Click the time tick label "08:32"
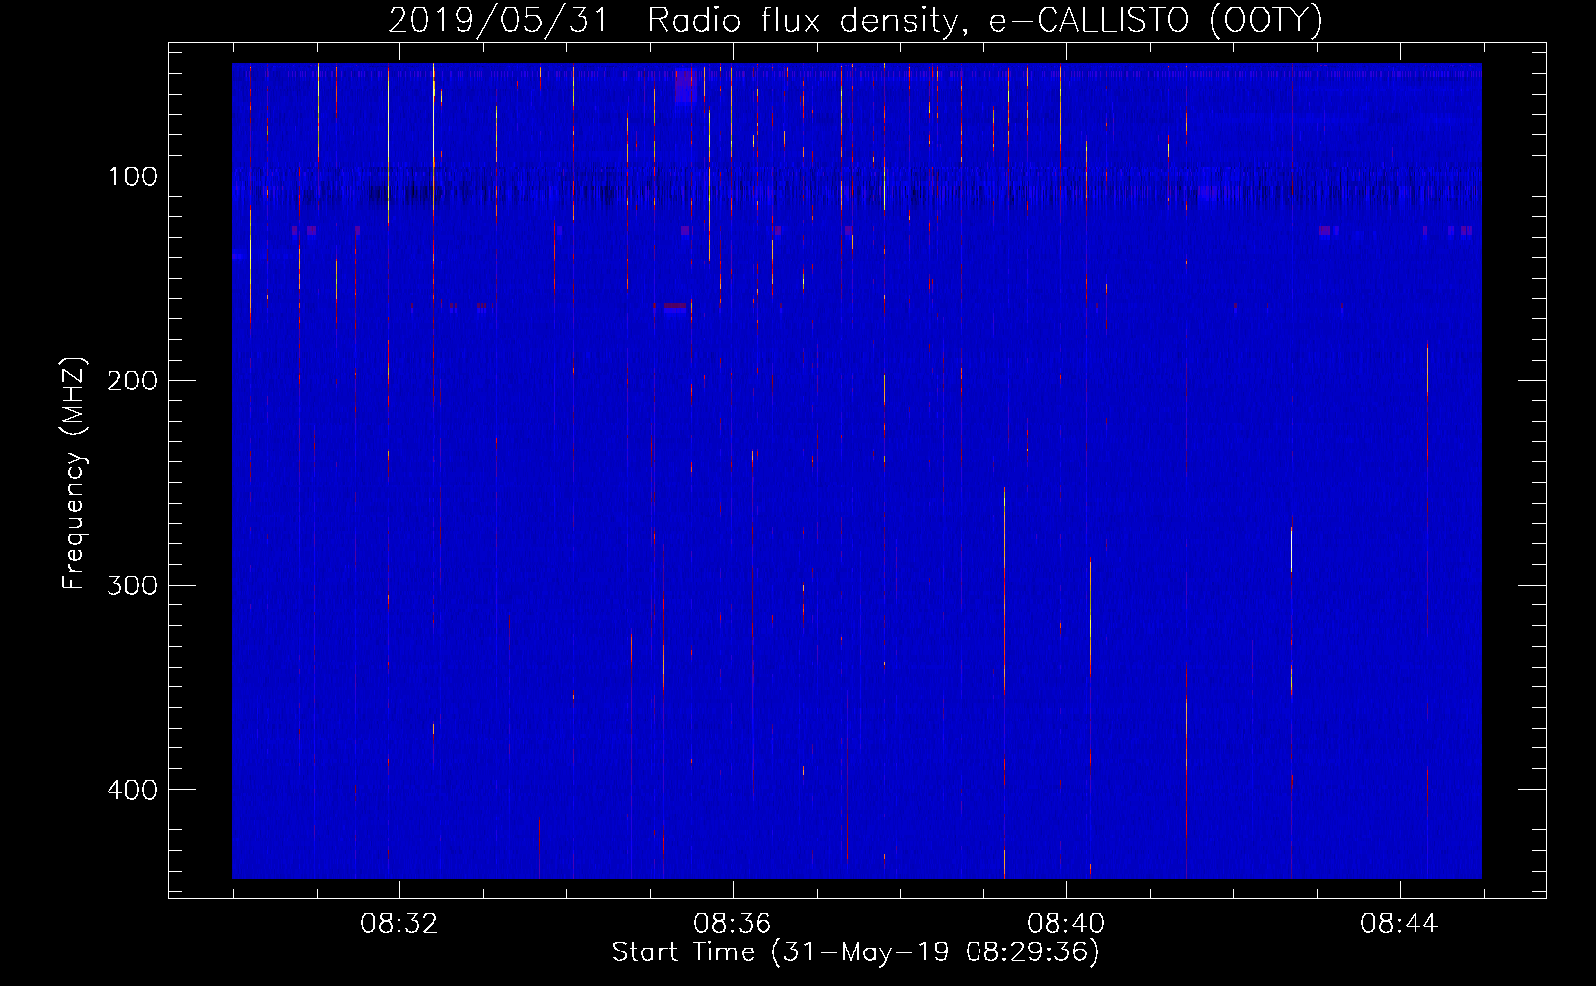This screenshot has height=986, width=1596. [x=399, y=924]
